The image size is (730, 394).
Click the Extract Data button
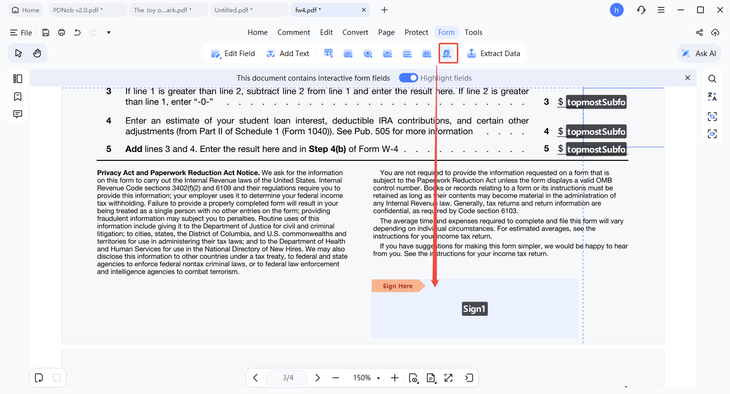(x=494, y=53)
